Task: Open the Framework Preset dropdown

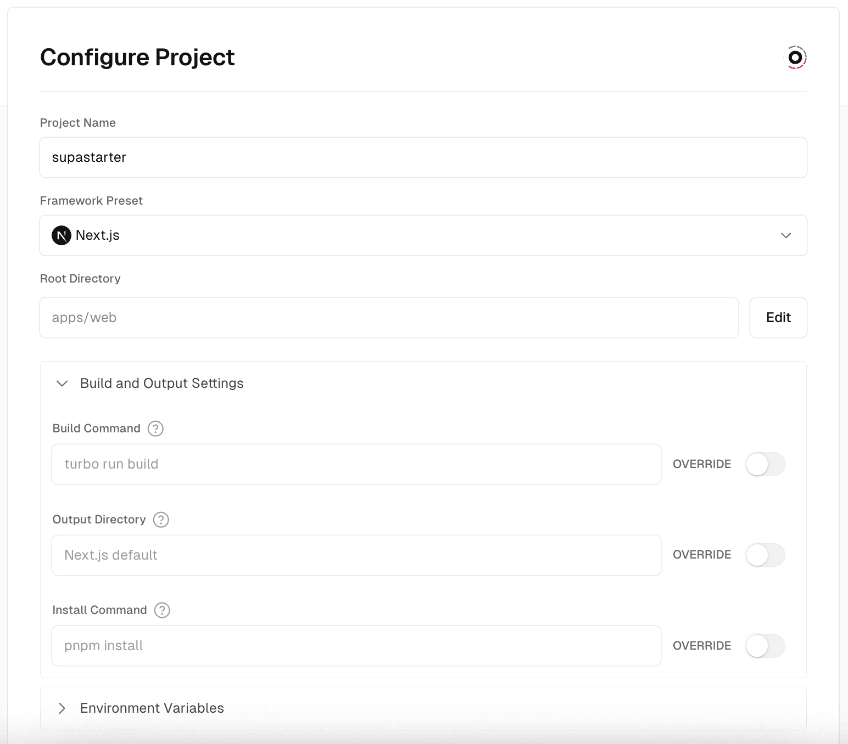Action: point(423,235)
